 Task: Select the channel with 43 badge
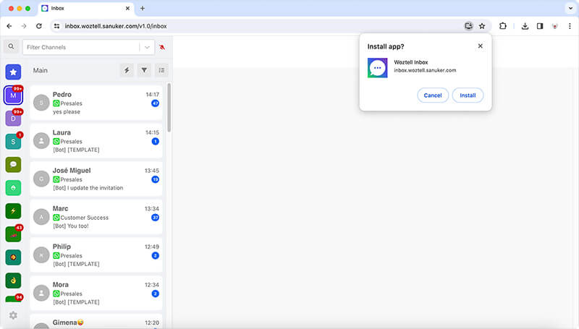pos(13,234)
